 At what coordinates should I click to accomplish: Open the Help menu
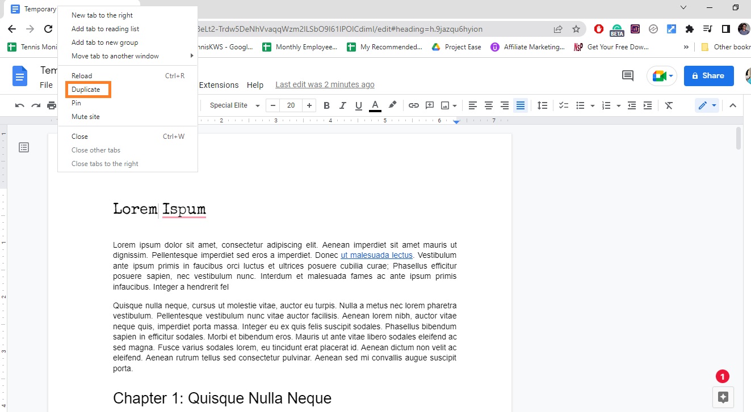[255, 84]
